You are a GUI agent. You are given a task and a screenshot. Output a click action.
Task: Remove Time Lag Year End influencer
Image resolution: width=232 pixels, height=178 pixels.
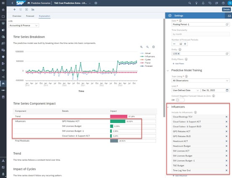227,170
